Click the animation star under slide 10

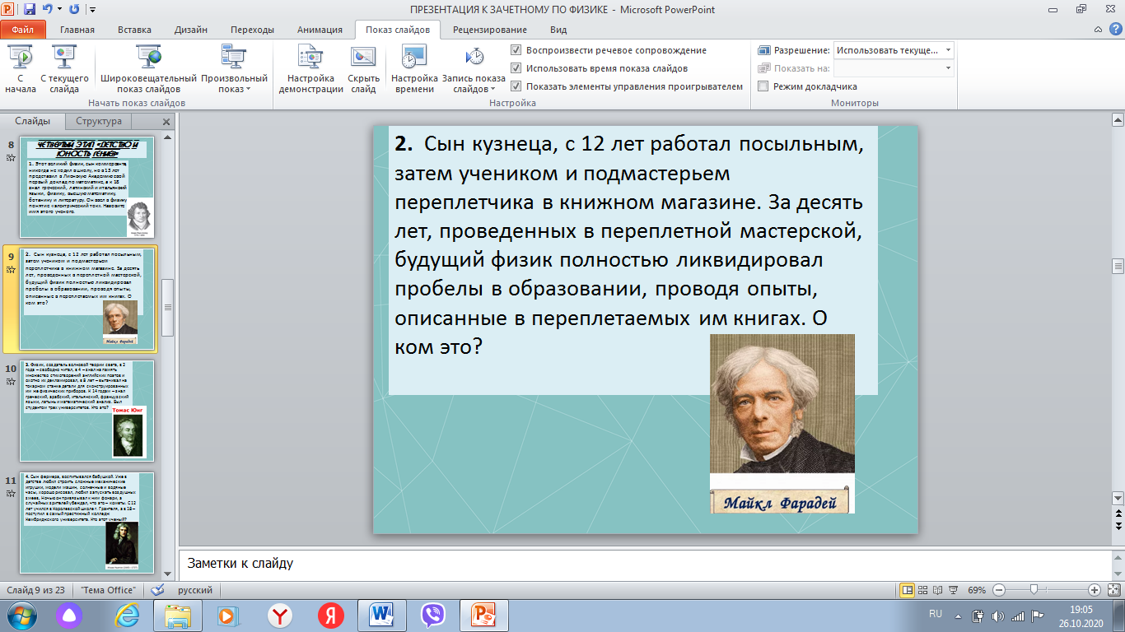point(10,382)
